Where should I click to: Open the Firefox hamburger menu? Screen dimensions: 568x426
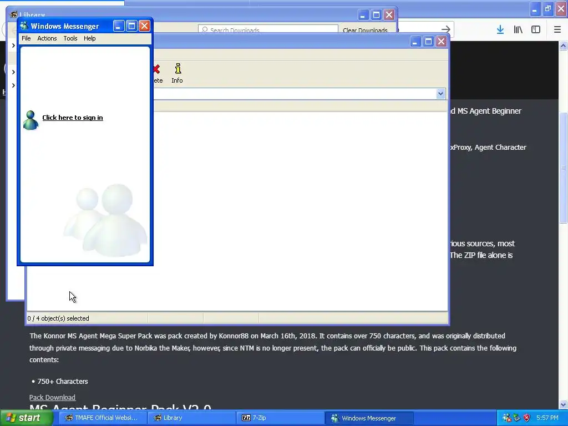(x=557, y=30)
